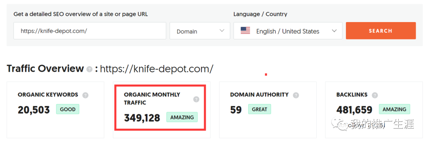Open the English / United States language dropdown
Screen dimensions: 428x143
tap(288, 31)
